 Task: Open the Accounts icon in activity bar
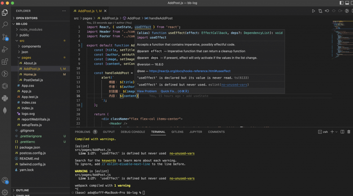5,180
